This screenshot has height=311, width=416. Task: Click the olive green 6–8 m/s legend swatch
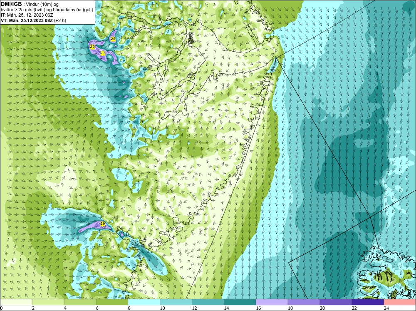click(x=112, y=302)
